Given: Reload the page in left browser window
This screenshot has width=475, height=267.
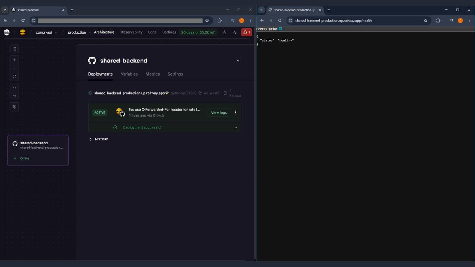Looking at the screenshot, I should (x=23, y=20).
